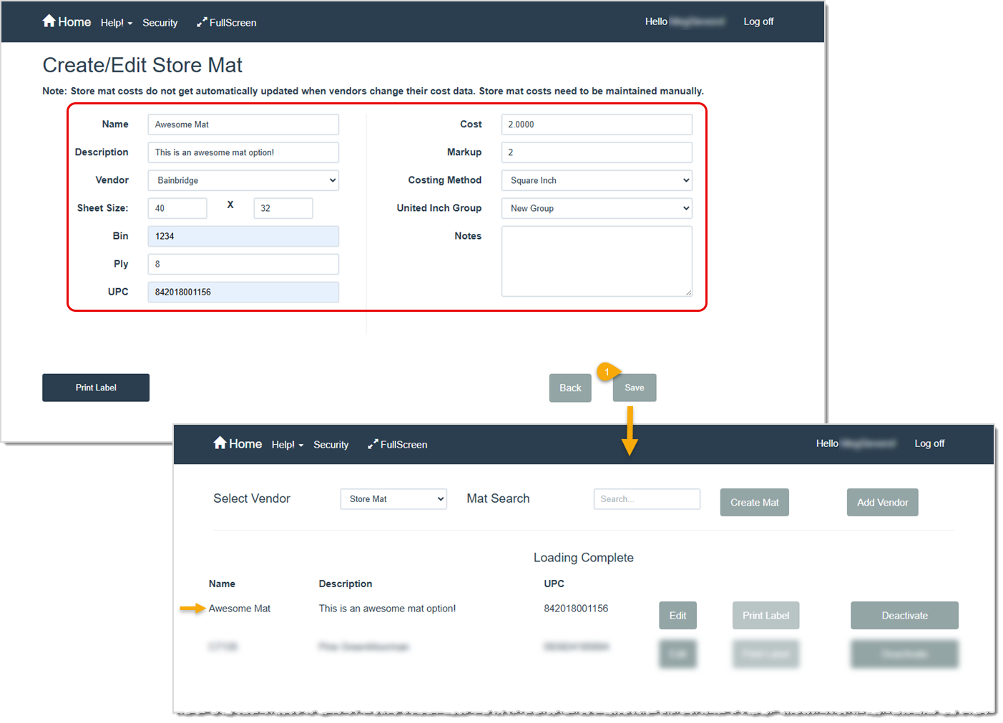Click Edit next to Awesome Mat
1003x723 pixels.
point(677,615)
